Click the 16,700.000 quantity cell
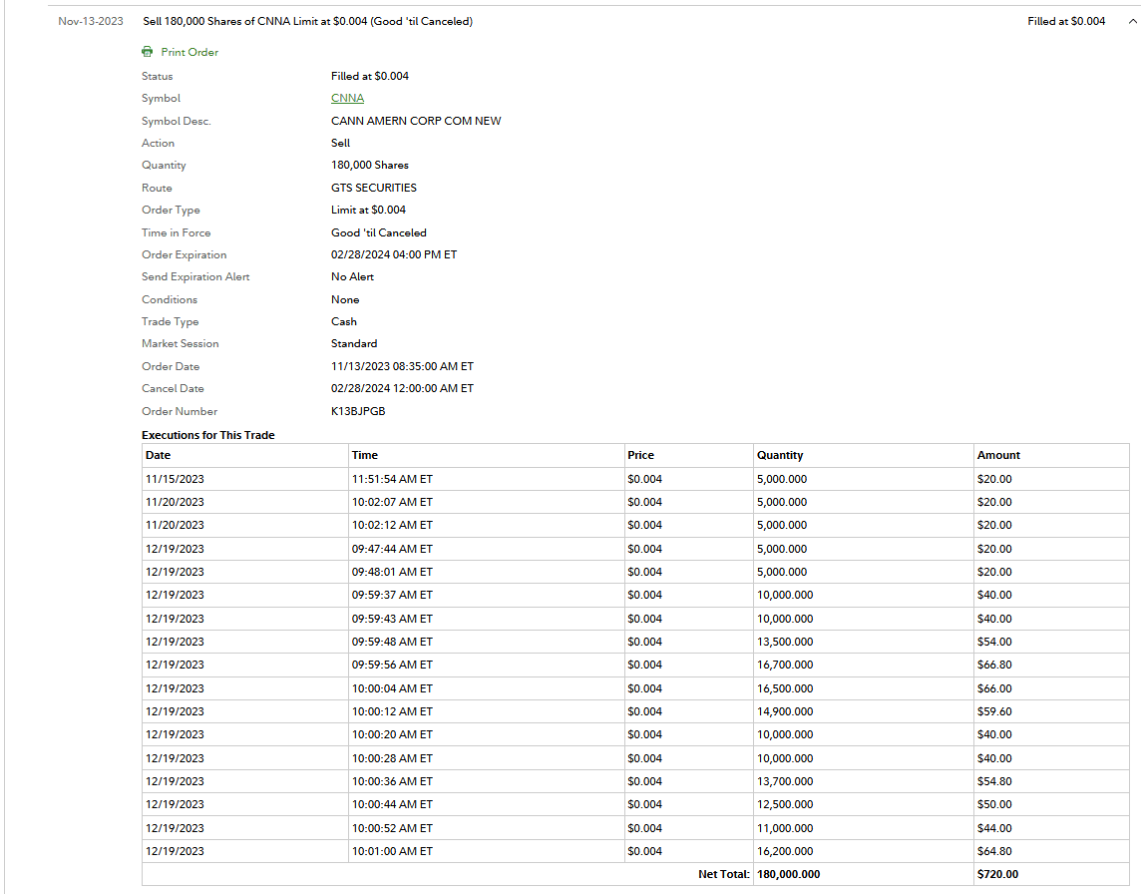The height and width of the screenshot is (894, 1141). (x=785, y=665)
